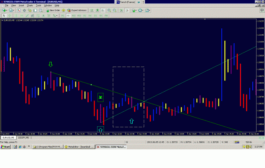Click the New Order button

[x=53, y=10]
